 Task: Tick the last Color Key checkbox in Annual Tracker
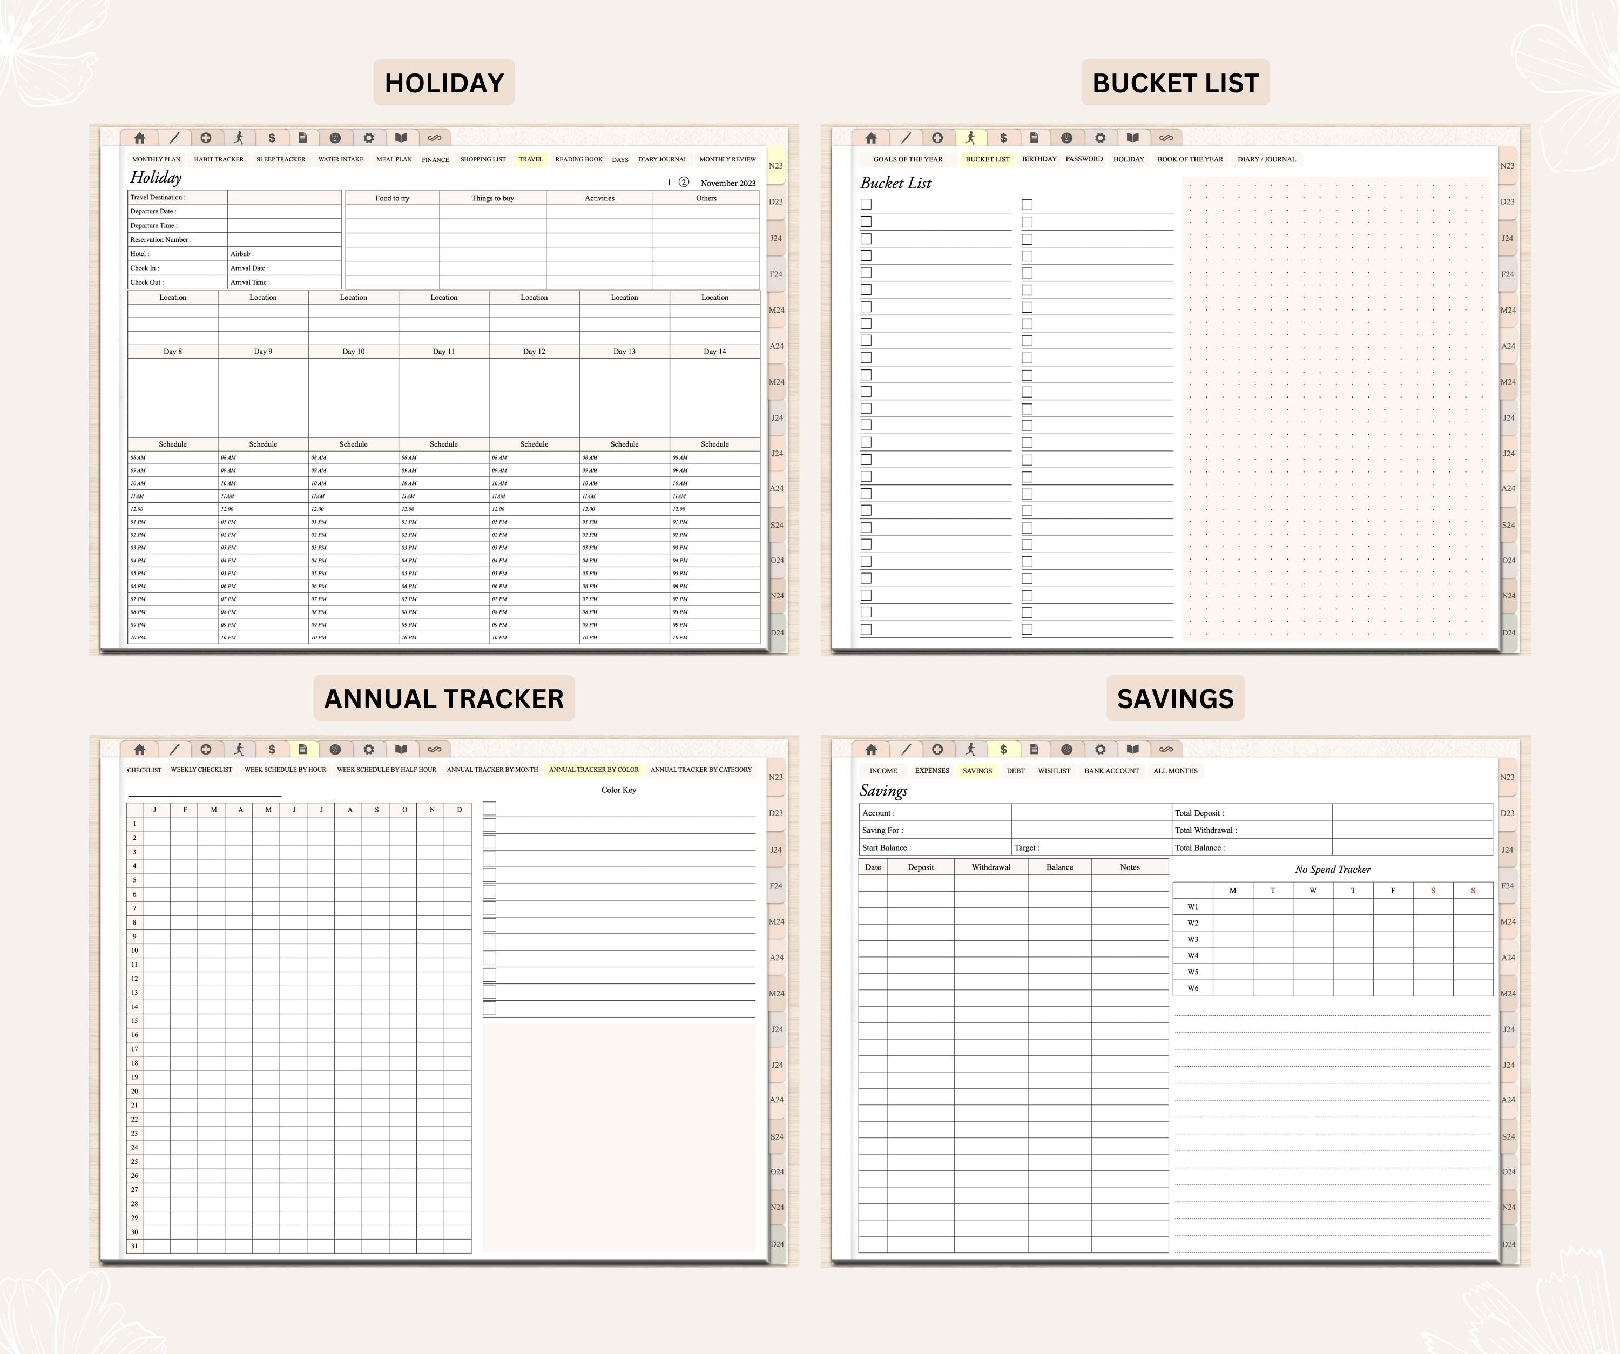click(489, 1008)
